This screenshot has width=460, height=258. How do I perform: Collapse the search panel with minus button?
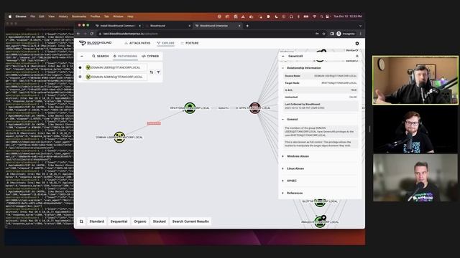click(82, 56)
